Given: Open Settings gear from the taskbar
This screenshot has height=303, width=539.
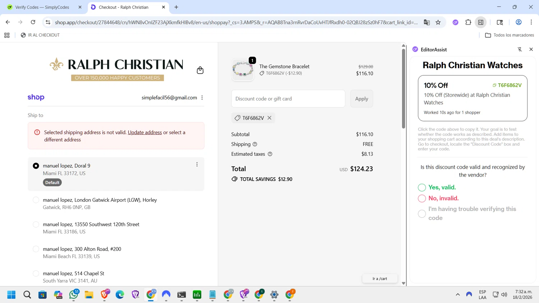Looking at the screenshot, I should coord(274,295).
